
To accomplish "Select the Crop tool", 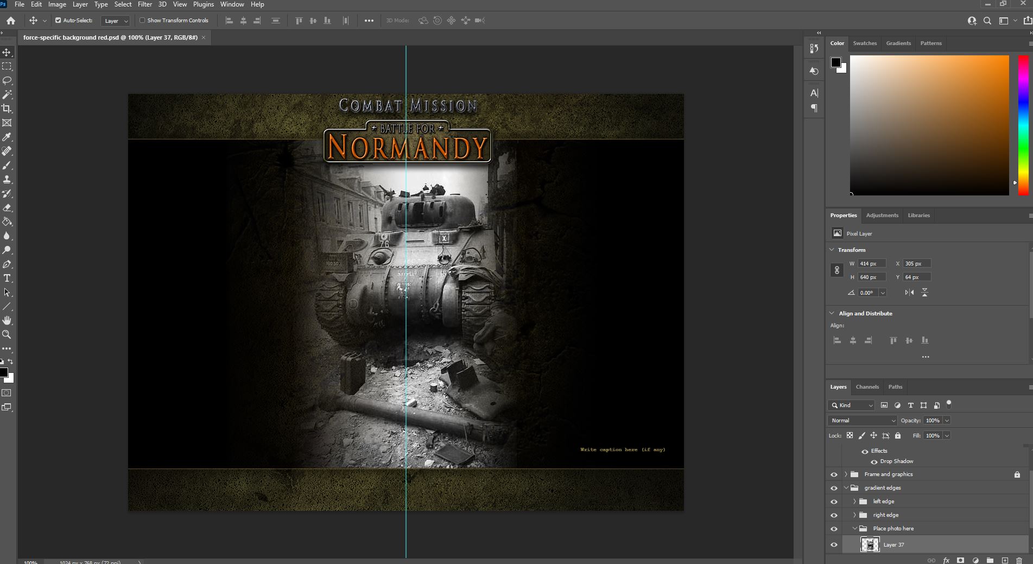I will point(7,109).
